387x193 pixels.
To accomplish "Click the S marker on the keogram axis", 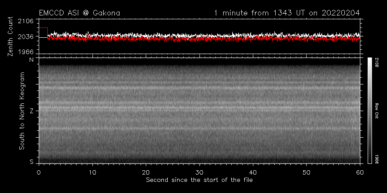I will pyautogui.click(x=31, y=162).
